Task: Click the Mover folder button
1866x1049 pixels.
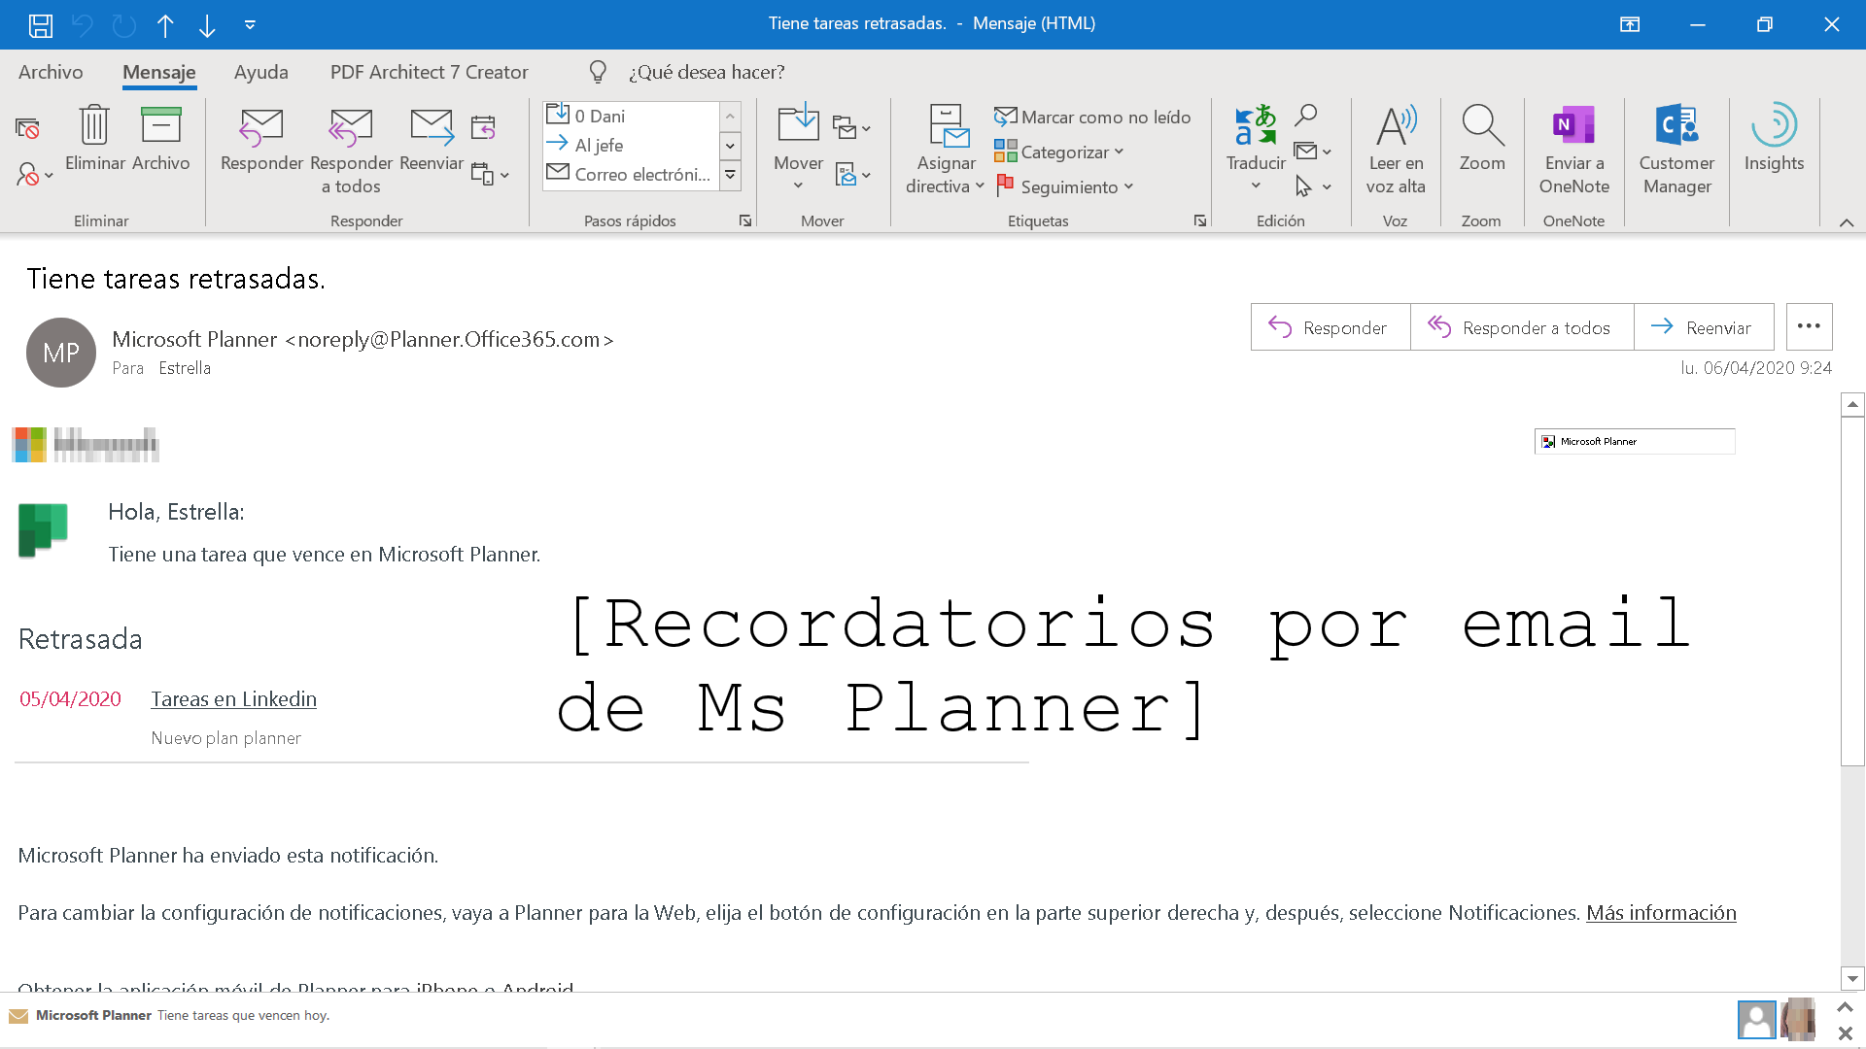Action: click(798, 146)
